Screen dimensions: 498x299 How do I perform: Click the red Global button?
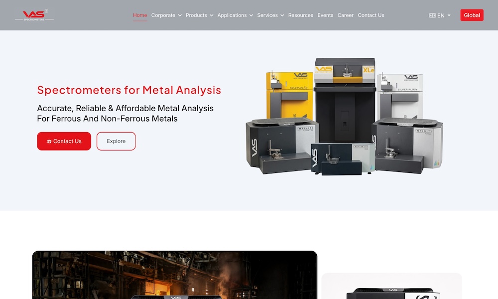[472, 15]
